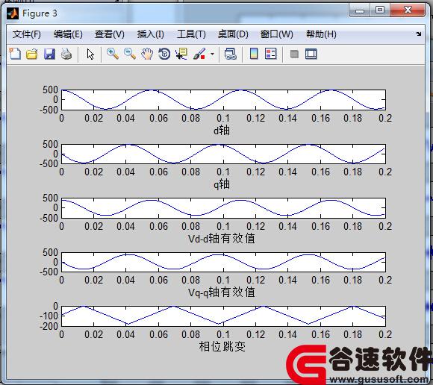Toggle the Brush data tool
The height and width of the screenshot is (385, 433).
(199, 54)
